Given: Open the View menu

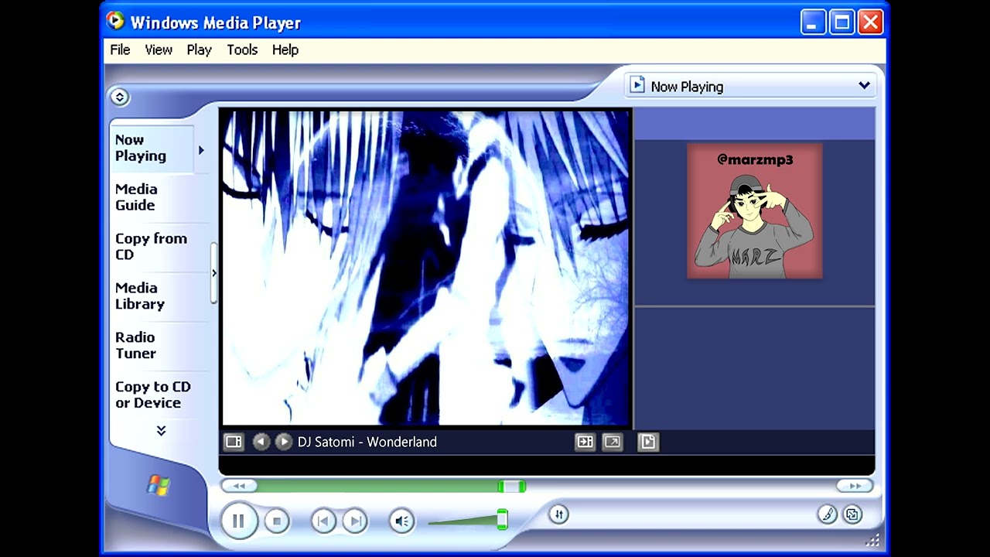Looking at the screenshot, I should click(x=159, y=50).
